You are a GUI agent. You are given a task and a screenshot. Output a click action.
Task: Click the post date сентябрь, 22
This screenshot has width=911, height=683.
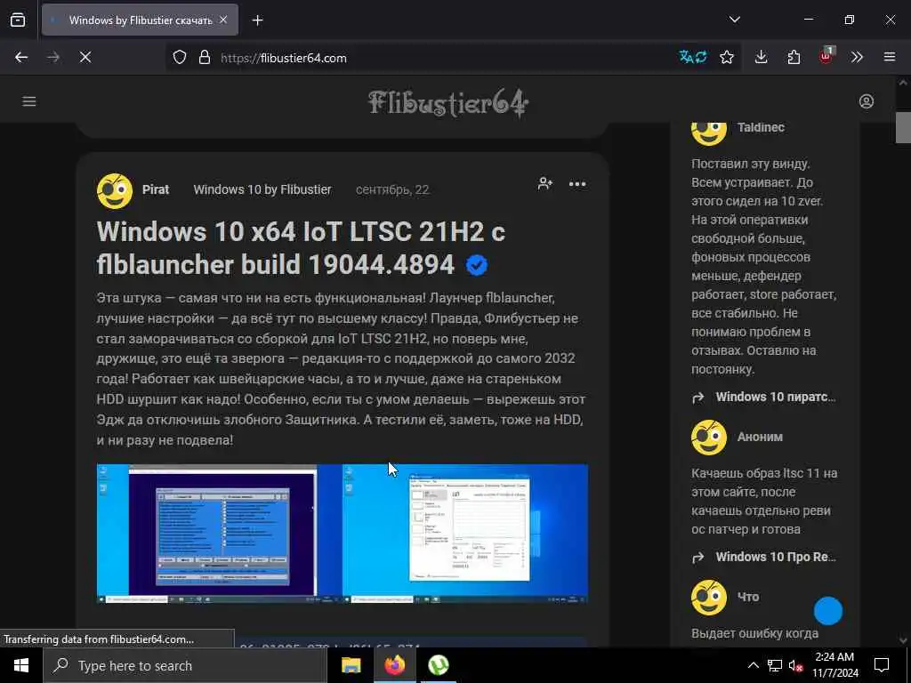click(x=392, y=190)
